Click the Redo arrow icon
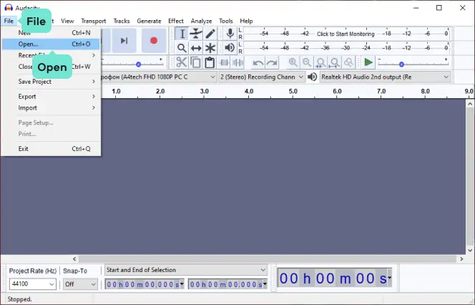 pyautogui.click(x=272, y=63)
